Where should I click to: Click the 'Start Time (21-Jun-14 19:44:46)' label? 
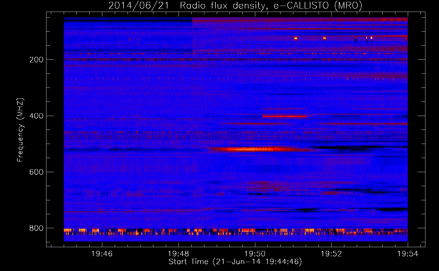pyautogui.click(x=235, y=262)
